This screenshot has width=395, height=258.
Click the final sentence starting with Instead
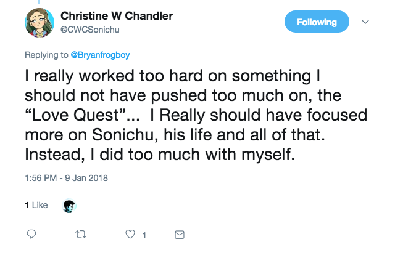click(160, 155)
